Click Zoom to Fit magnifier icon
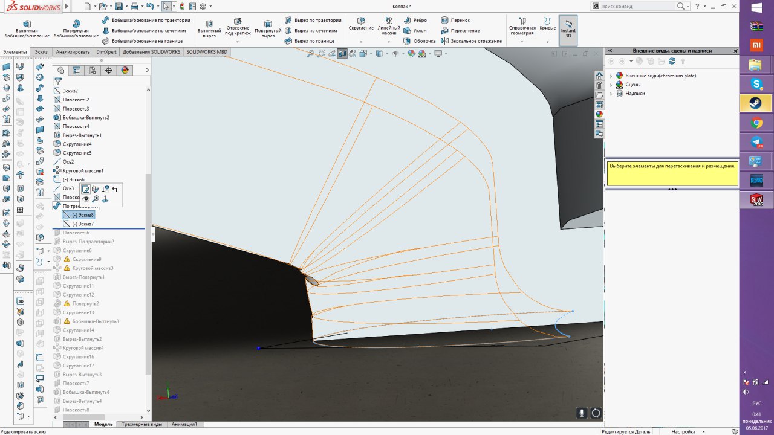This screenshot has width=774, height=435. [311, 54]
